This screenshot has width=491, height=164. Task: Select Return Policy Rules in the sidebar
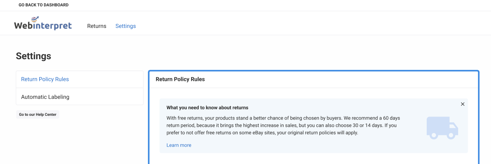pos(45,79)
